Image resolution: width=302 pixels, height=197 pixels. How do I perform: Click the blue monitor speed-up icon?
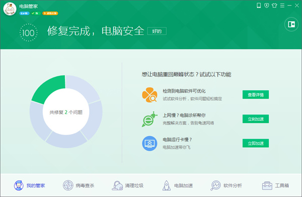(149, 144)
